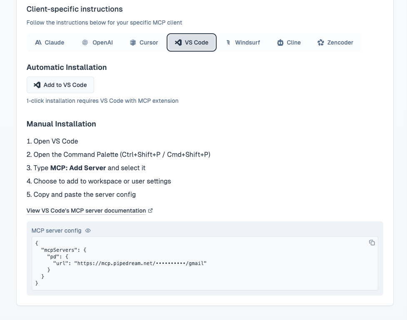
Task: Click the Manual Installation heading
Action: click(x=61, y=124)
